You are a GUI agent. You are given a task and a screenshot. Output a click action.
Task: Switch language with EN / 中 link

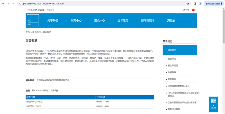186,10
